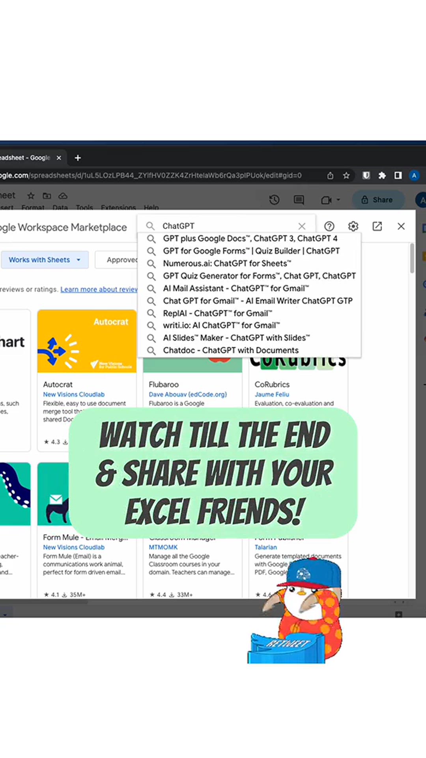Open the Extensions menu
The width and height of the screenshot is (426, 758).
(x=118, y=207)
